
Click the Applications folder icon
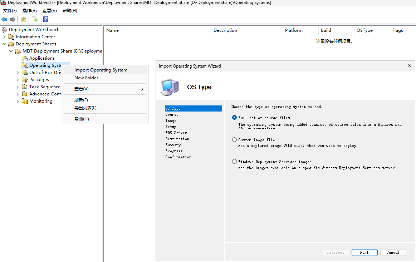point(25,58)
